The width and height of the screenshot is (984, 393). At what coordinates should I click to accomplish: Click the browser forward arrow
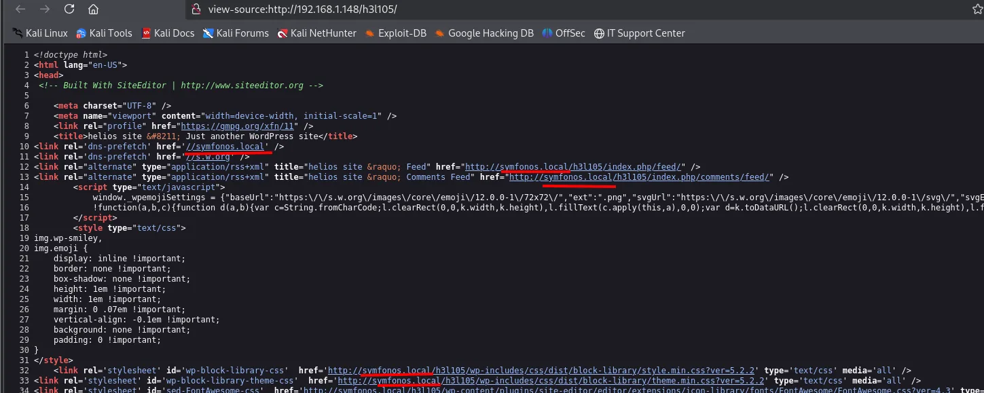45,10
